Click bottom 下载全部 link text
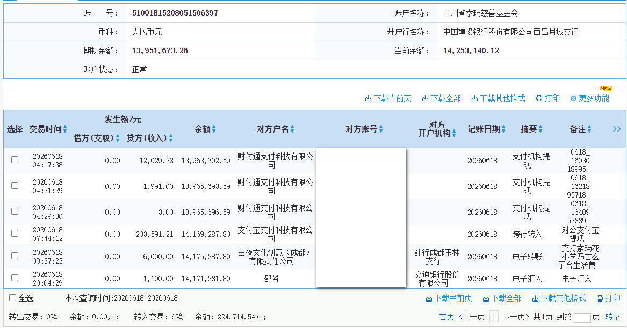Screen dimensions: 627x328 pos(506,298)
